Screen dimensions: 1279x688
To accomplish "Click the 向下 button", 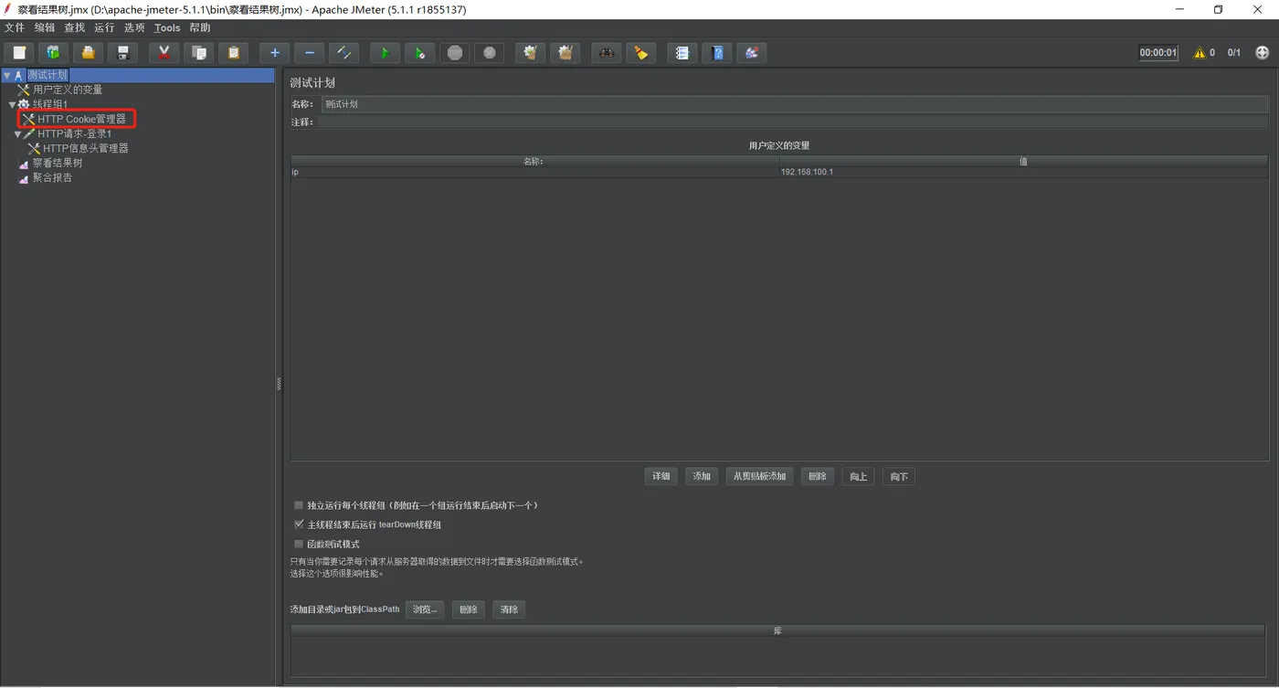I will (x=899, y=476).
